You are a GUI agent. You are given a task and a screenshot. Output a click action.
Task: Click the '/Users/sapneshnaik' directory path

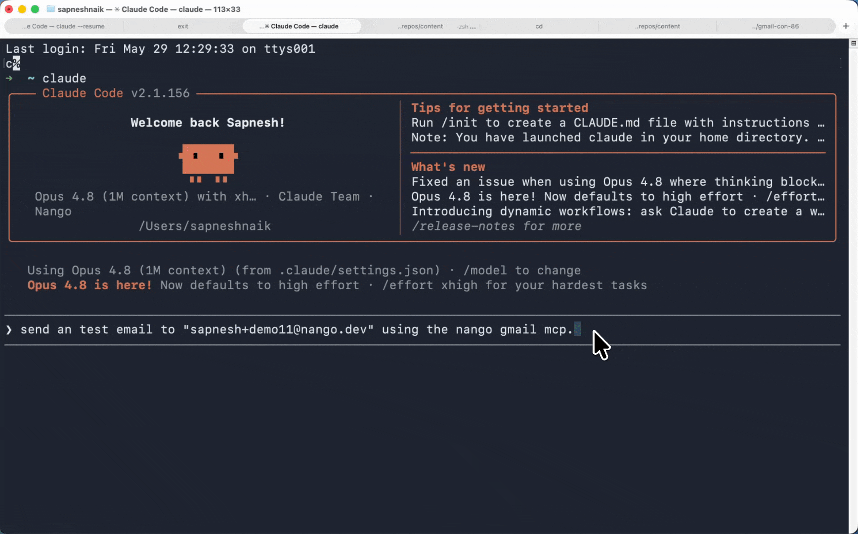point(205,226)
